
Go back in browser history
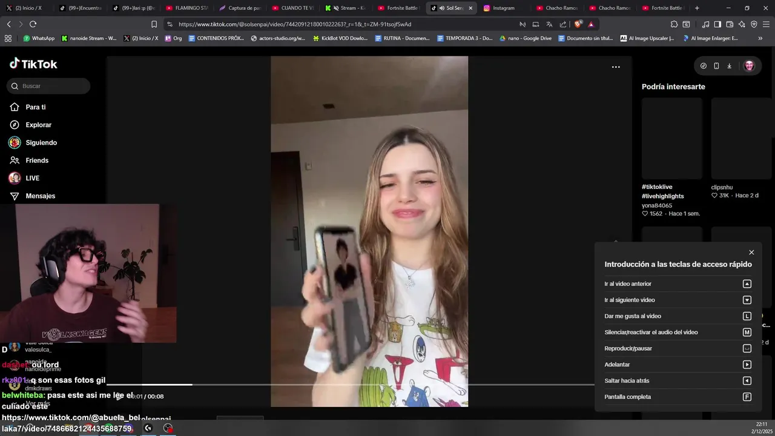tap(8, 24)
